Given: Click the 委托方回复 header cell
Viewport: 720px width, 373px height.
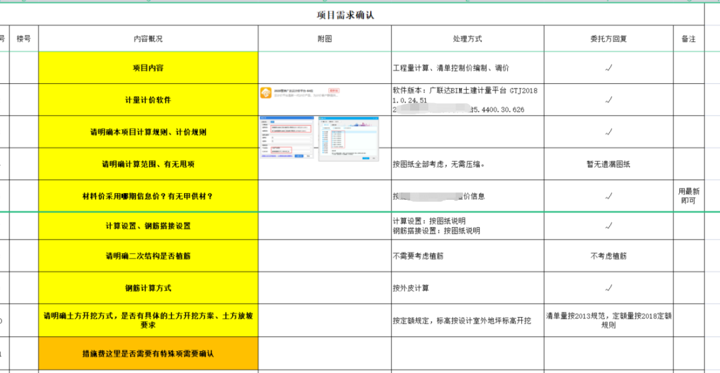Looking at the screenshot, I should (x=608, y=39).
